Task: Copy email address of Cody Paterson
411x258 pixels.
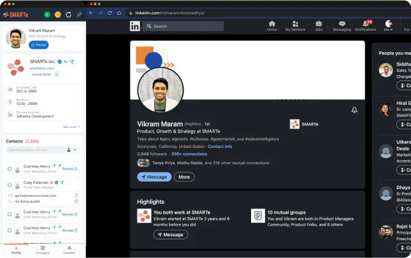Action: [x=76, y=196]
